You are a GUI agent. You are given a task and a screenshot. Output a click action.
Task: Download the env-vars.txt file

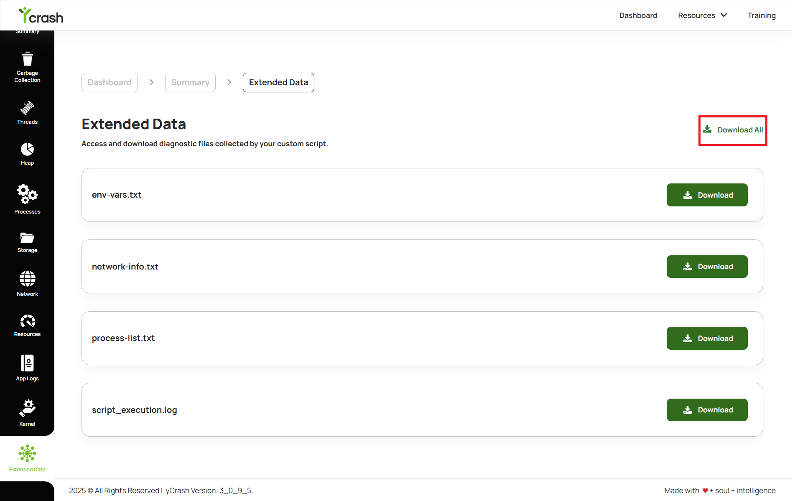(x=707, y=195)
